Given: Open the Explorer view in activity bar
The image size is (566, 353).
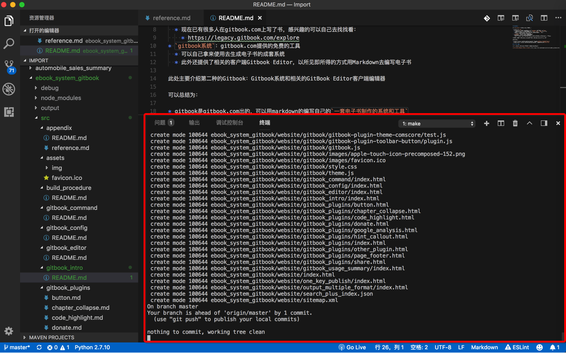Looking at the screenshot, I should tap(9, 21).
